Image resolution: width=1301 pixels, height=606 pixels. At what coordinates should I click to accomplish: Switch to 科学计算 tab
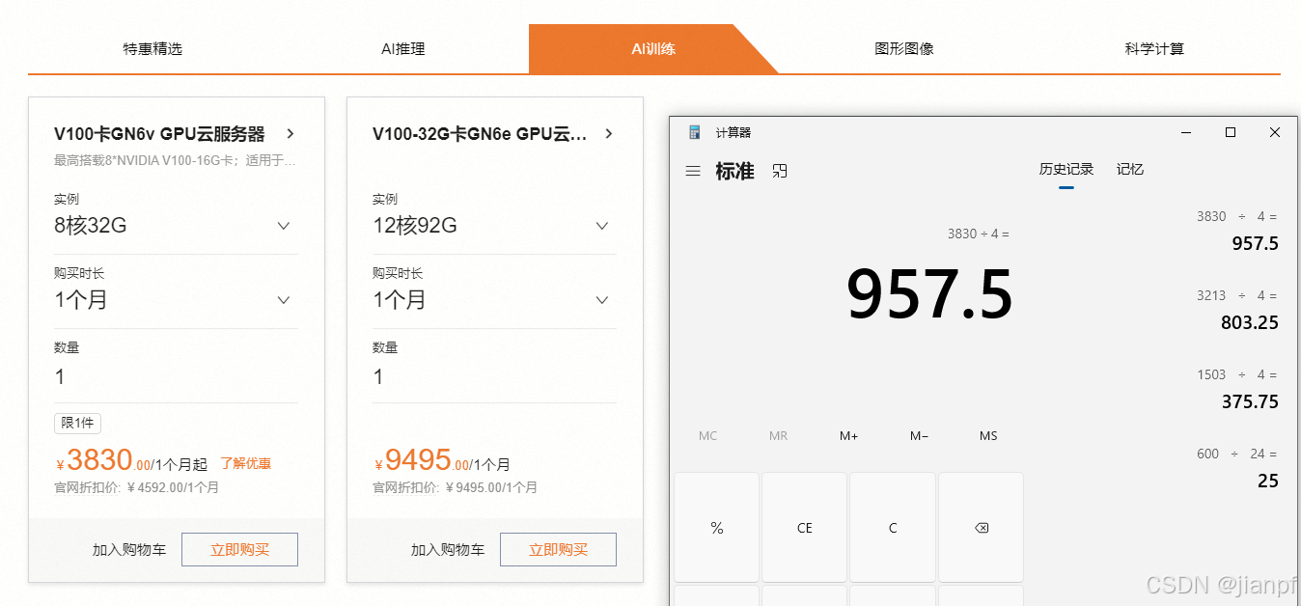[x=1154, y=48]
